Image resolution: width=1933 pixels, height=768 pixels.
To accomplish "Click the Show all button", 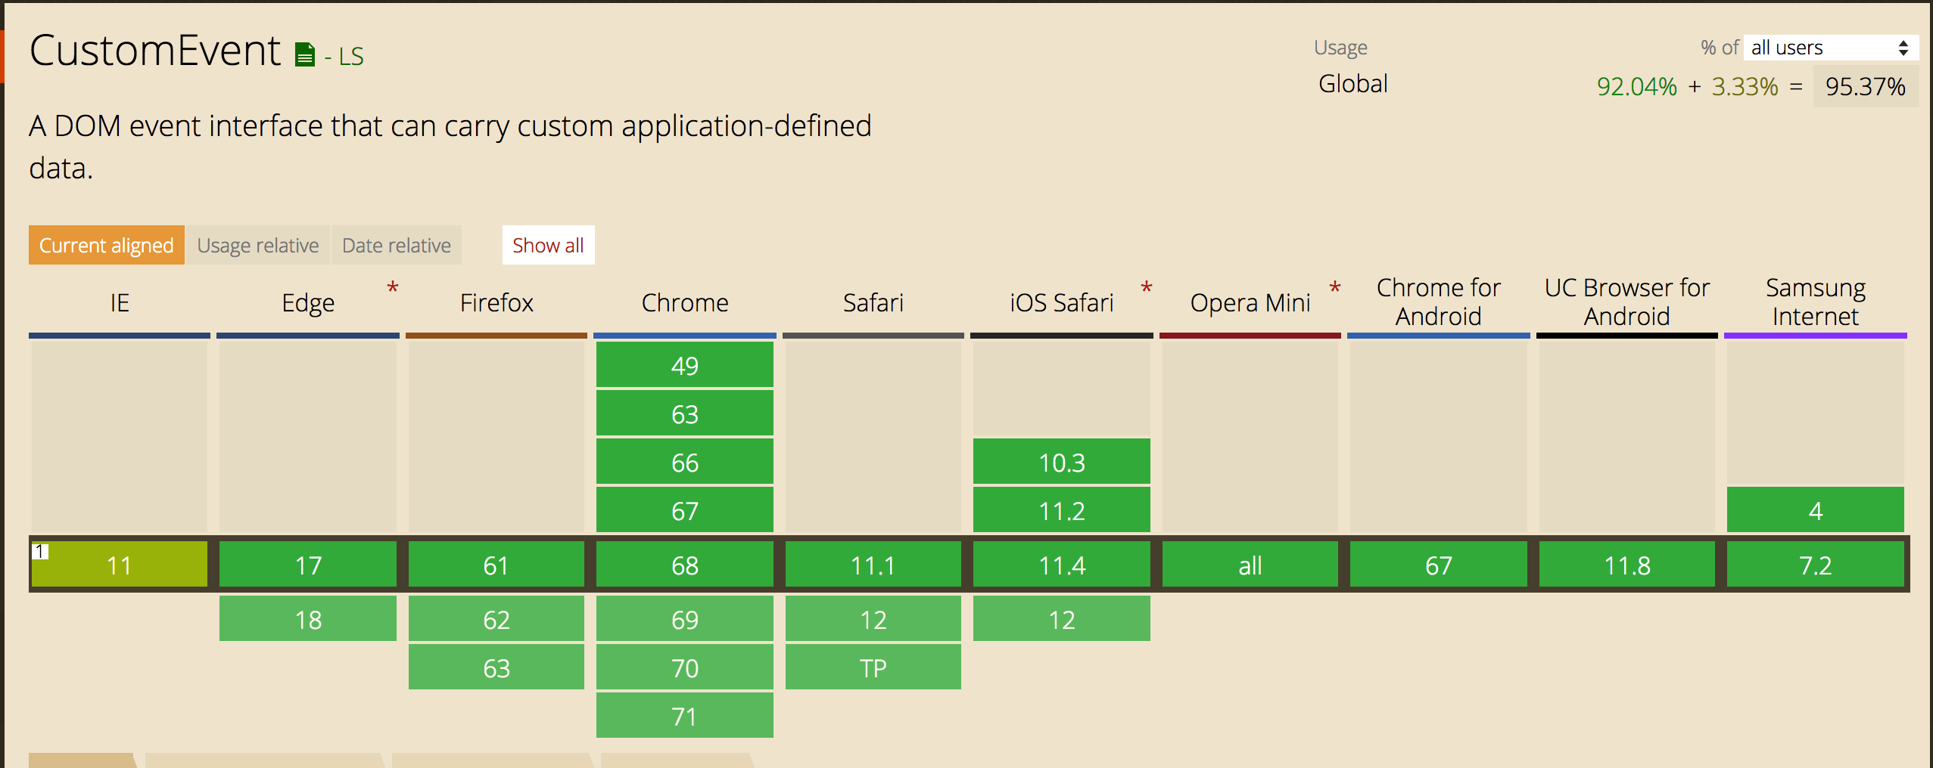I will (x=548, y=245).
